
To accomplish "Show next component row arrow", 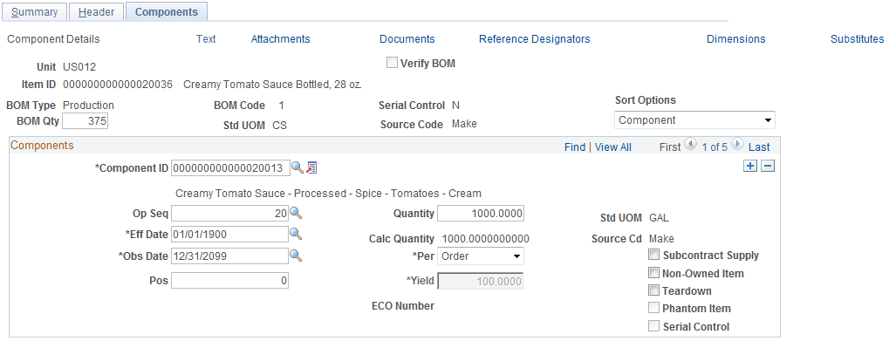I will coord(737,144).
